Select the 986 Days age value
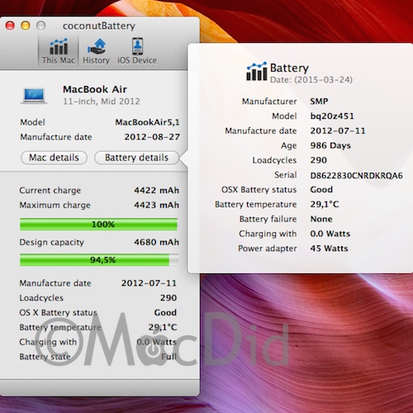The width and height of the screenshot is (413, 413). coord(330,145)
